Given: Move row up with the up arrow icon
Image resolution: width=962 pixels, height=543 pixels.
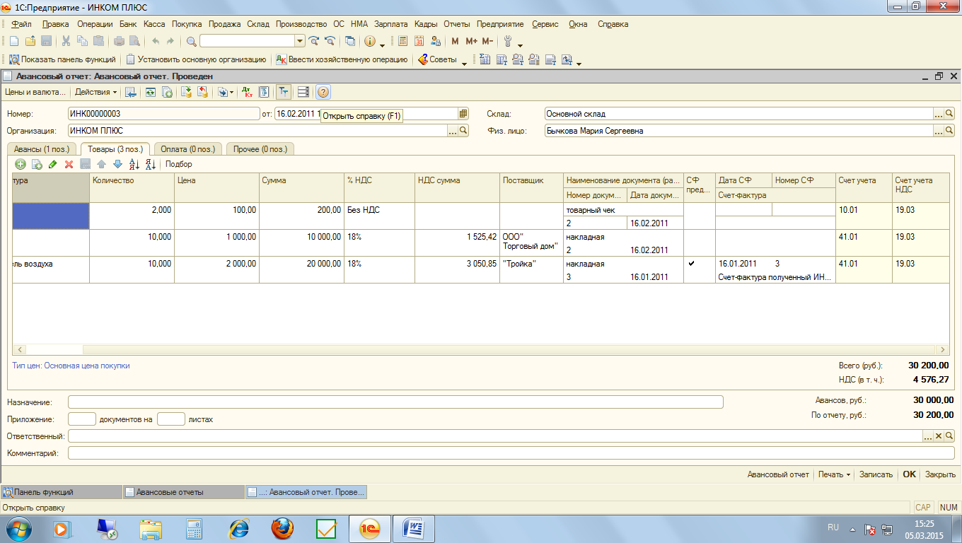Looking at the screenshot, I should tap(101, 164).
